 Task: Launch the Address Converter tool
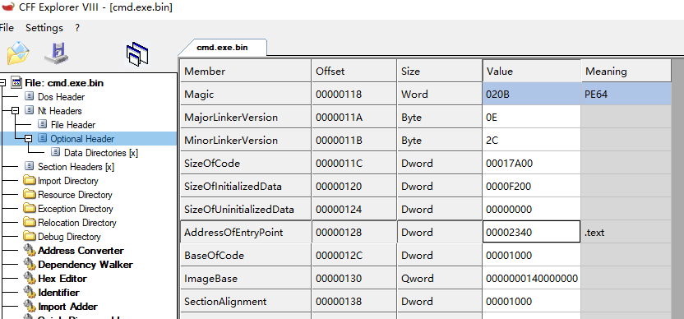coord(81,251)
